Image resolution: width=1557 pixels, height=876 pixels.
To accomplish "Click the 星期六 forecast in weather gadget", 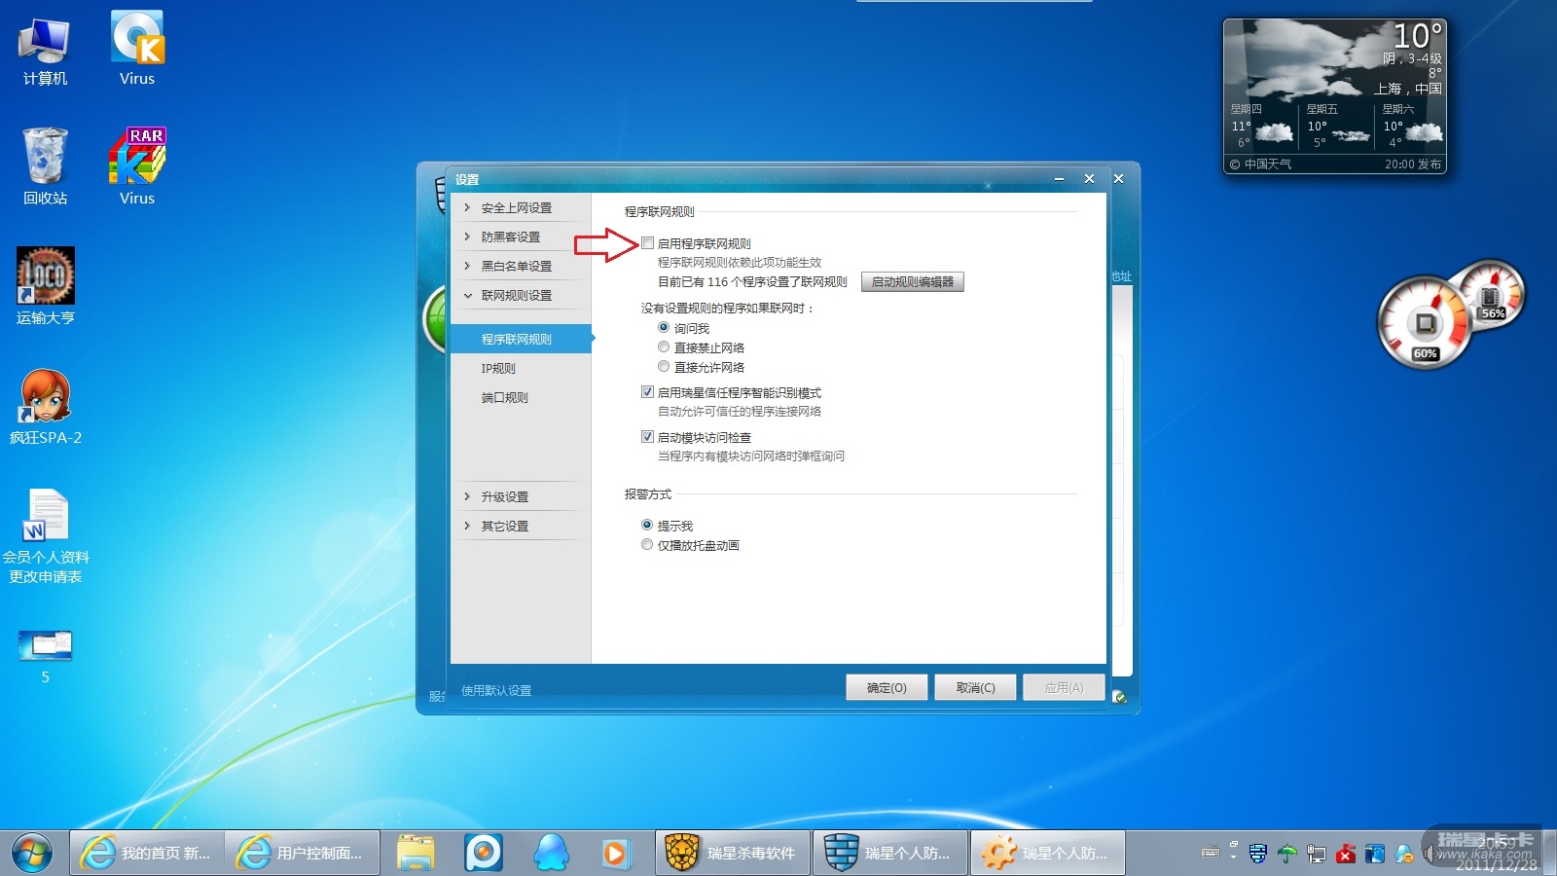I will [1410, 126].
